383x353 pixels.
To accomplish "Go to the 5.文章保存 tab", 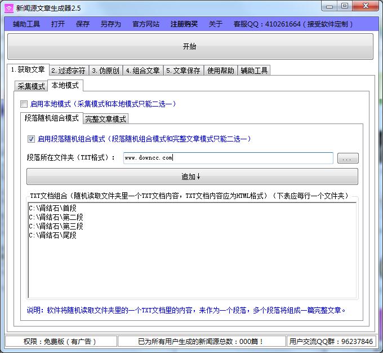I will click(x=183, y=70).
